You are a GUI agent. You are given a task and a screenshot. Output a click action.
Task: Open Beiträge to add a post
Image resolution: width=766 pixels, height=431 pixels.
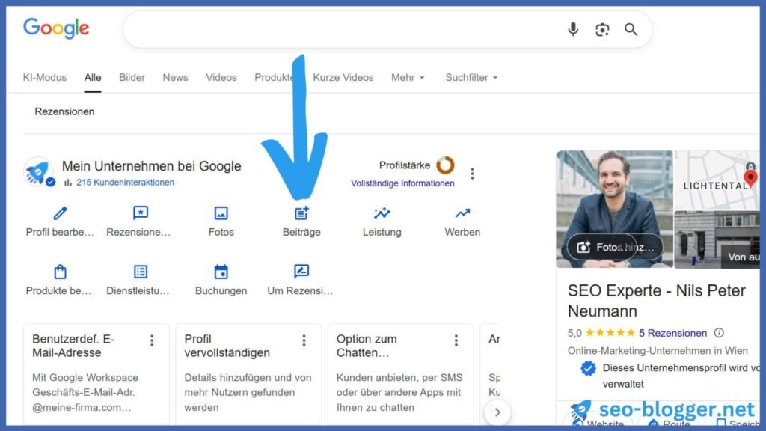pos(301,214)
